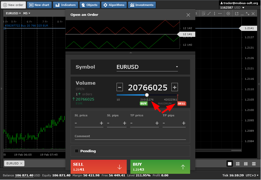Enable the Pending order checkbox
The image size is (261, 180).
coord(77,151)
